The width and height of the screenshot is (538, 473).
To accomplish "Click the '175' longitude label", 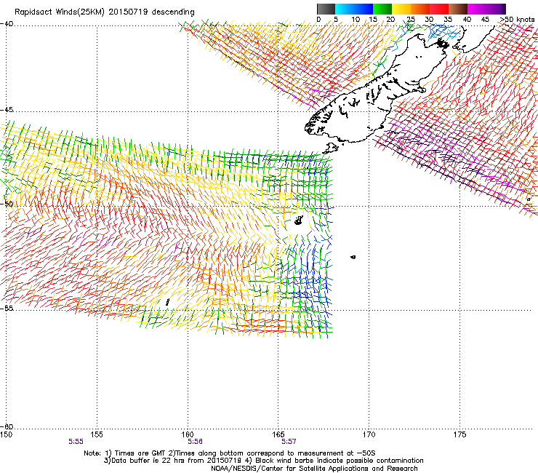I will click(459, 434).
